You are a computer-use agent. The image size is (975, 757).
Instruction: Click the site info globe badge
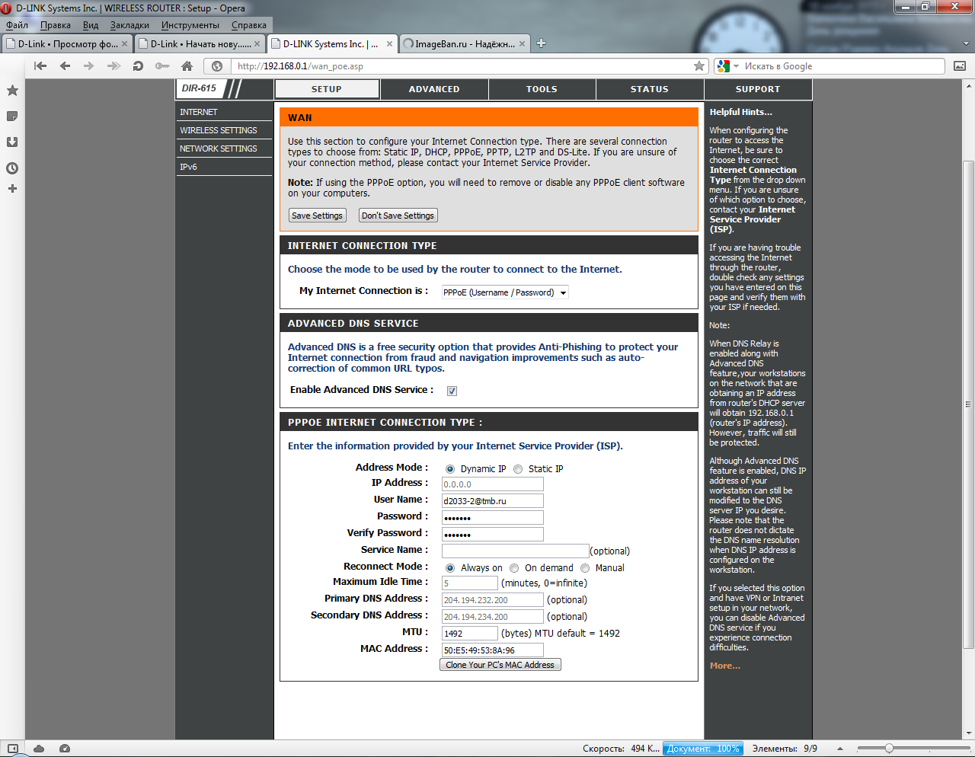tap(217, 66)
